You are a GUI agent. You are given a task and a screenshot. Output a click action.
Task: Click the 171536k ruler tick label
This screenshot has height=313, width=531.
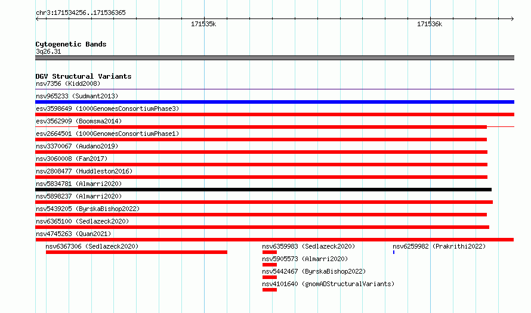(x=430, y=24)
